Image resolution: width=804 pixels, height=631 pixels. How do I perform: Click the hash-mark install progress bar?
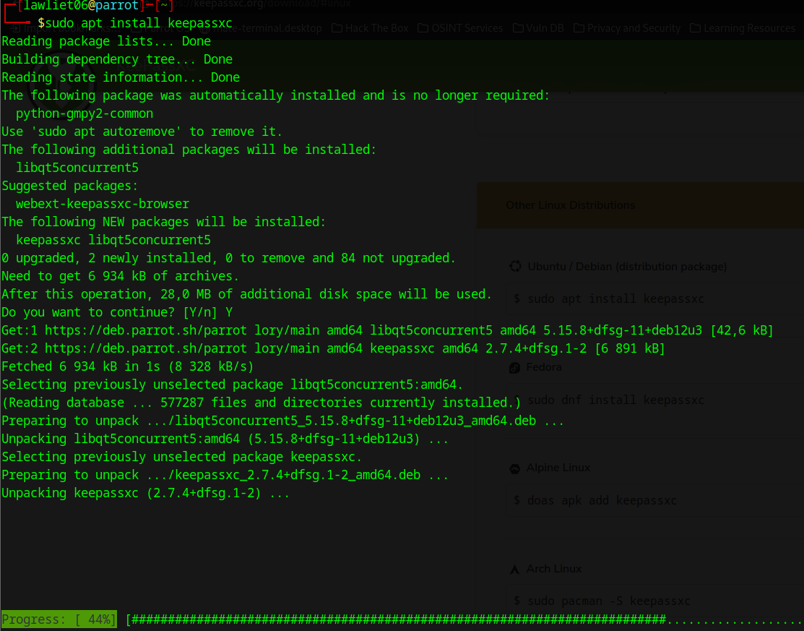pos(464,619)
